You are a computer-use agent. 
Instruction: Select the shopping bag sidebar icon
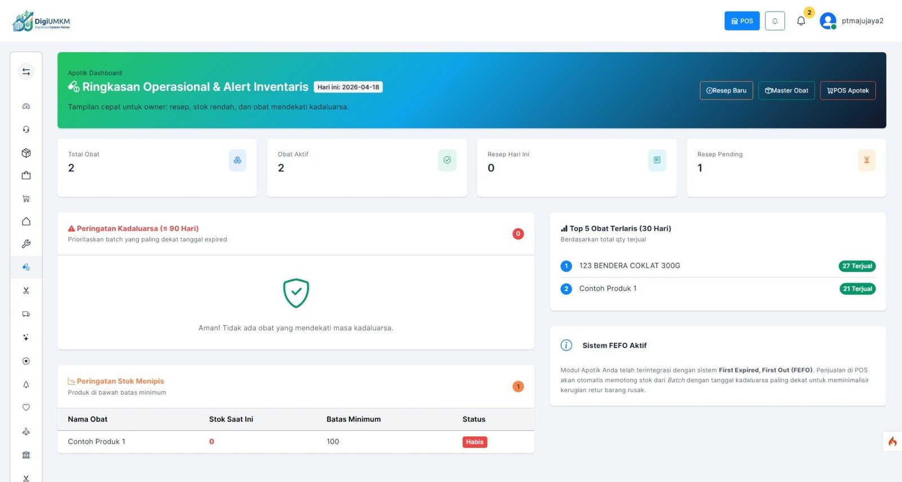click(26, 175)
